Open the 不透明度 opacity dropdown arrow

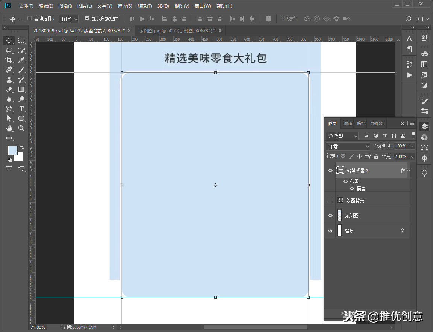(x=412, y=146)
